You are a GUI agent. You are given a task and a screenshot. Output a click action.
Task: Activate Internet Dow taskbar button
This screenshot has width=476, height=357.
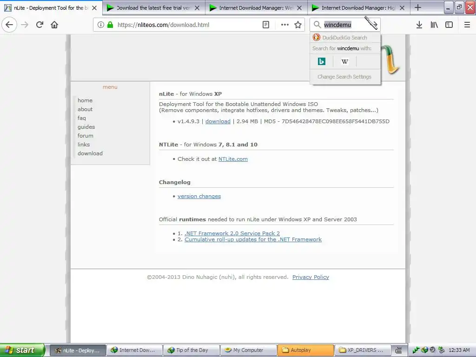click(134, 350)
